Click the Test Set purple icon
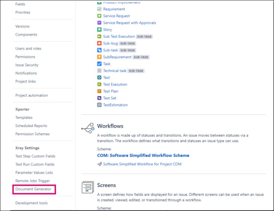Image resolution: width=274 pixels, height=211 pixels. (99, 98)
